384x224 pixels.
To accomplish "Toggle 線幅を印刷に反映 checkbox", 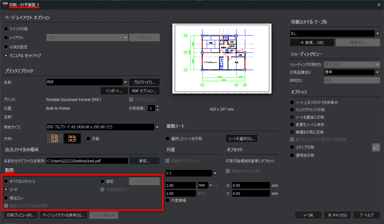I will click(x=292, y=132).
